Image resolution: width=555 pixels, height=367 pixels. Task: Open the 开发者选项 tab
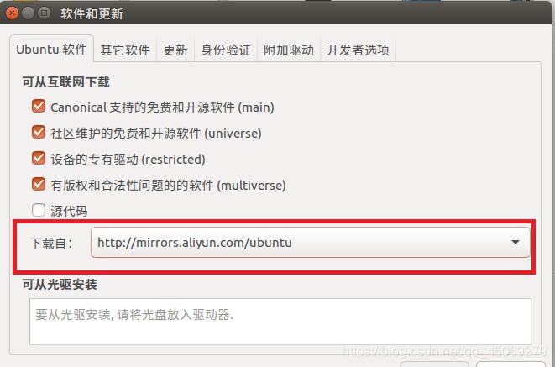(358, 50)
